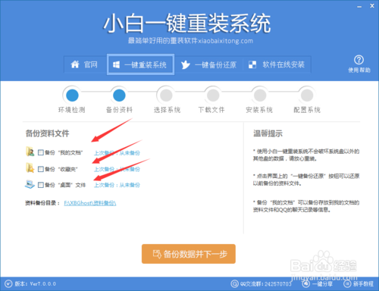Open the 软件在线安装 tab

(x=277, y=65)
